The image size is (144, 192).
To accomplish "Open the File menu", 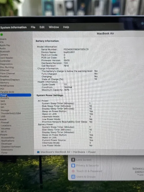I will coord(33,27).
